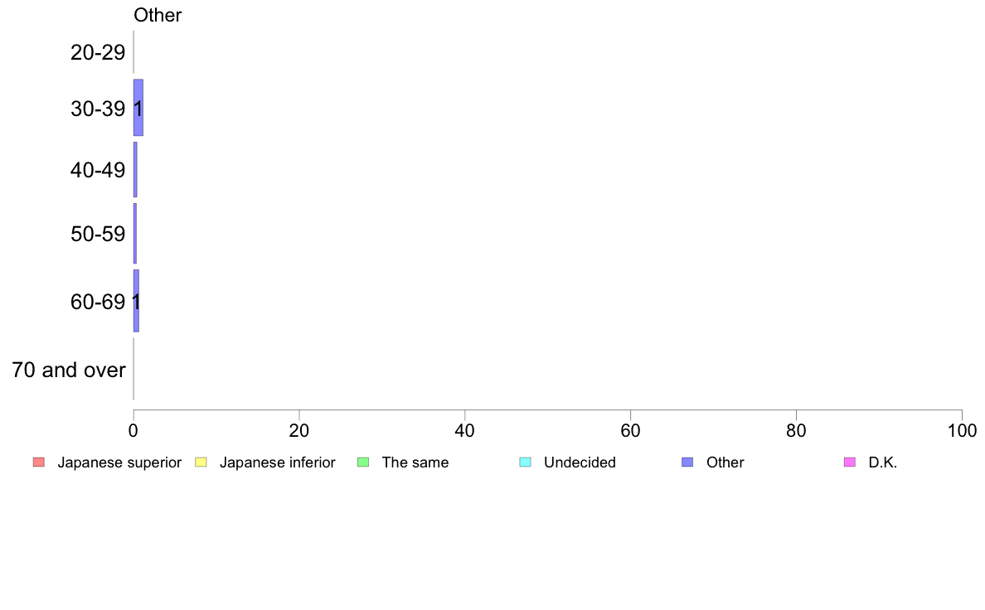Click The same green legend swatch
This screenshot has width=985, height=610.
coord(363,462)
